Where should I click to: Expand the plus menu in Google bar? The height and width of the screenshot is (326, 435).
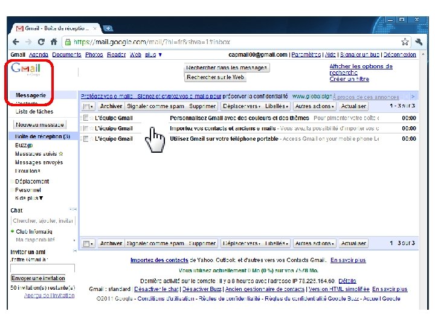click(153, 55)
